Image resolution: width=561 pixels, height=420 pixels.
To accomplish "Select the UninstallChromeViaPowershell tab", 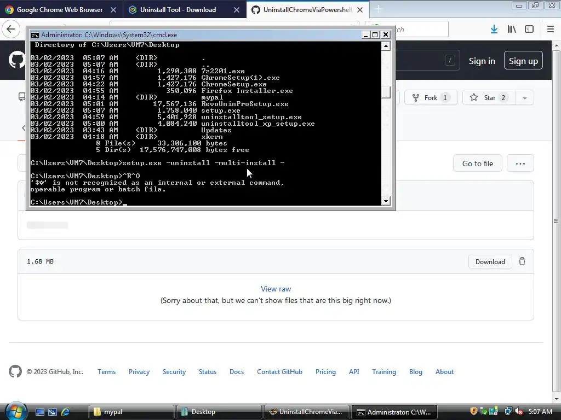I will pos(308,10).
